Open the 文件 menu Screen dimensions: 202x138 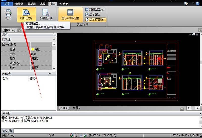click(7, 4)
